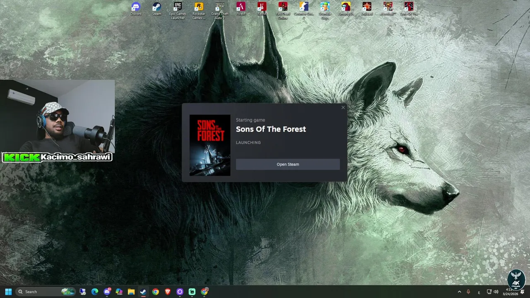Open Rockstar Games Launcher shortcut

pos(199,11)
